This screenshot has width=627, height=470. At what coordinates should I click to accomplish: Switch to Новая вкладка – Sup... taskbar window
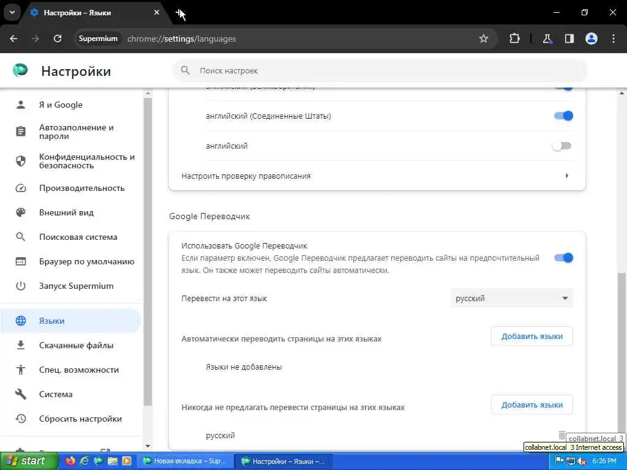pos(185,461)
